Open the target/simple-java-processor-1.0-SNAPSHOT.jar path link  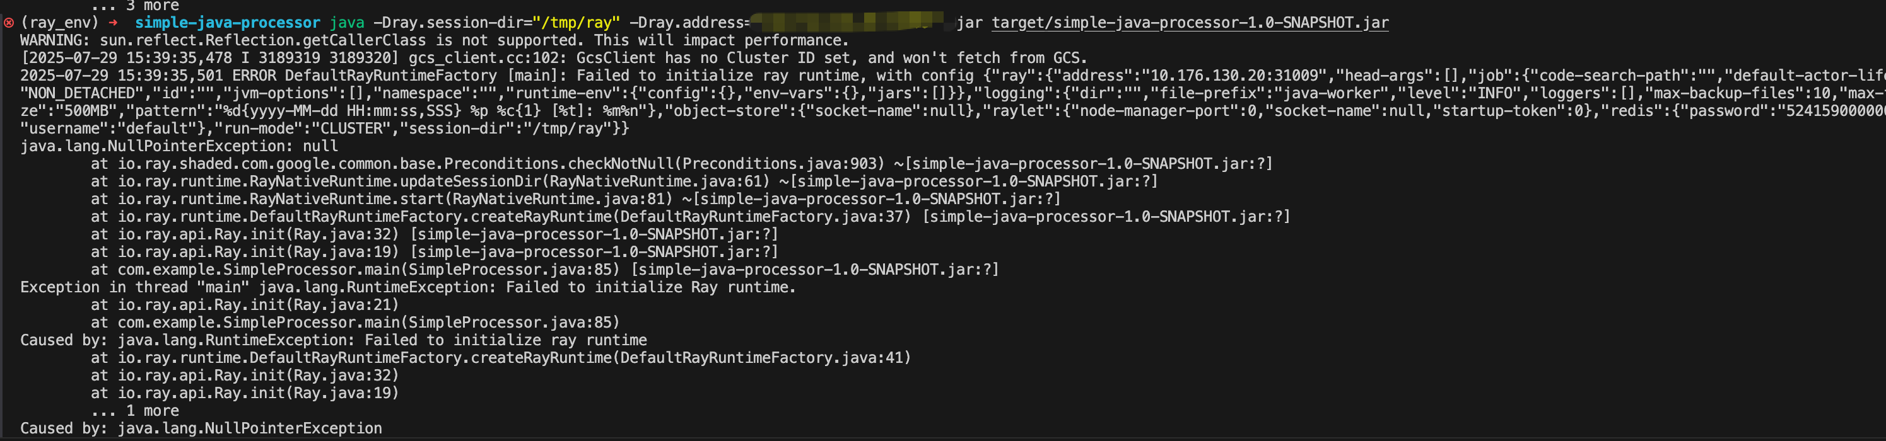pyautogui.click(x=1190, y=23)
